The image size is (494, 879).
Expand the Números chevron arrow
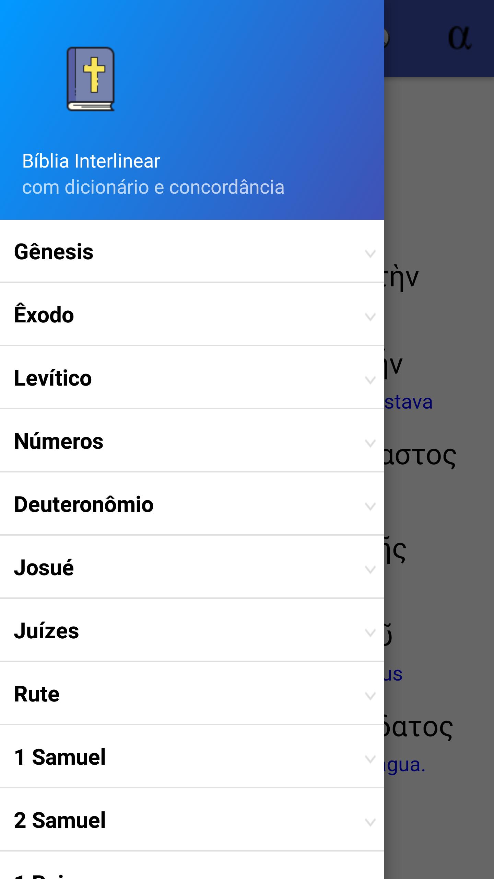pos(370,443)
